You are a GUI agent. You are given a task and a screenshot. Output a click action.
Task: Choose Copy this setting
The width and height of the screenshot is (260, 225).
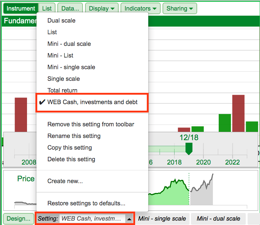92,147
